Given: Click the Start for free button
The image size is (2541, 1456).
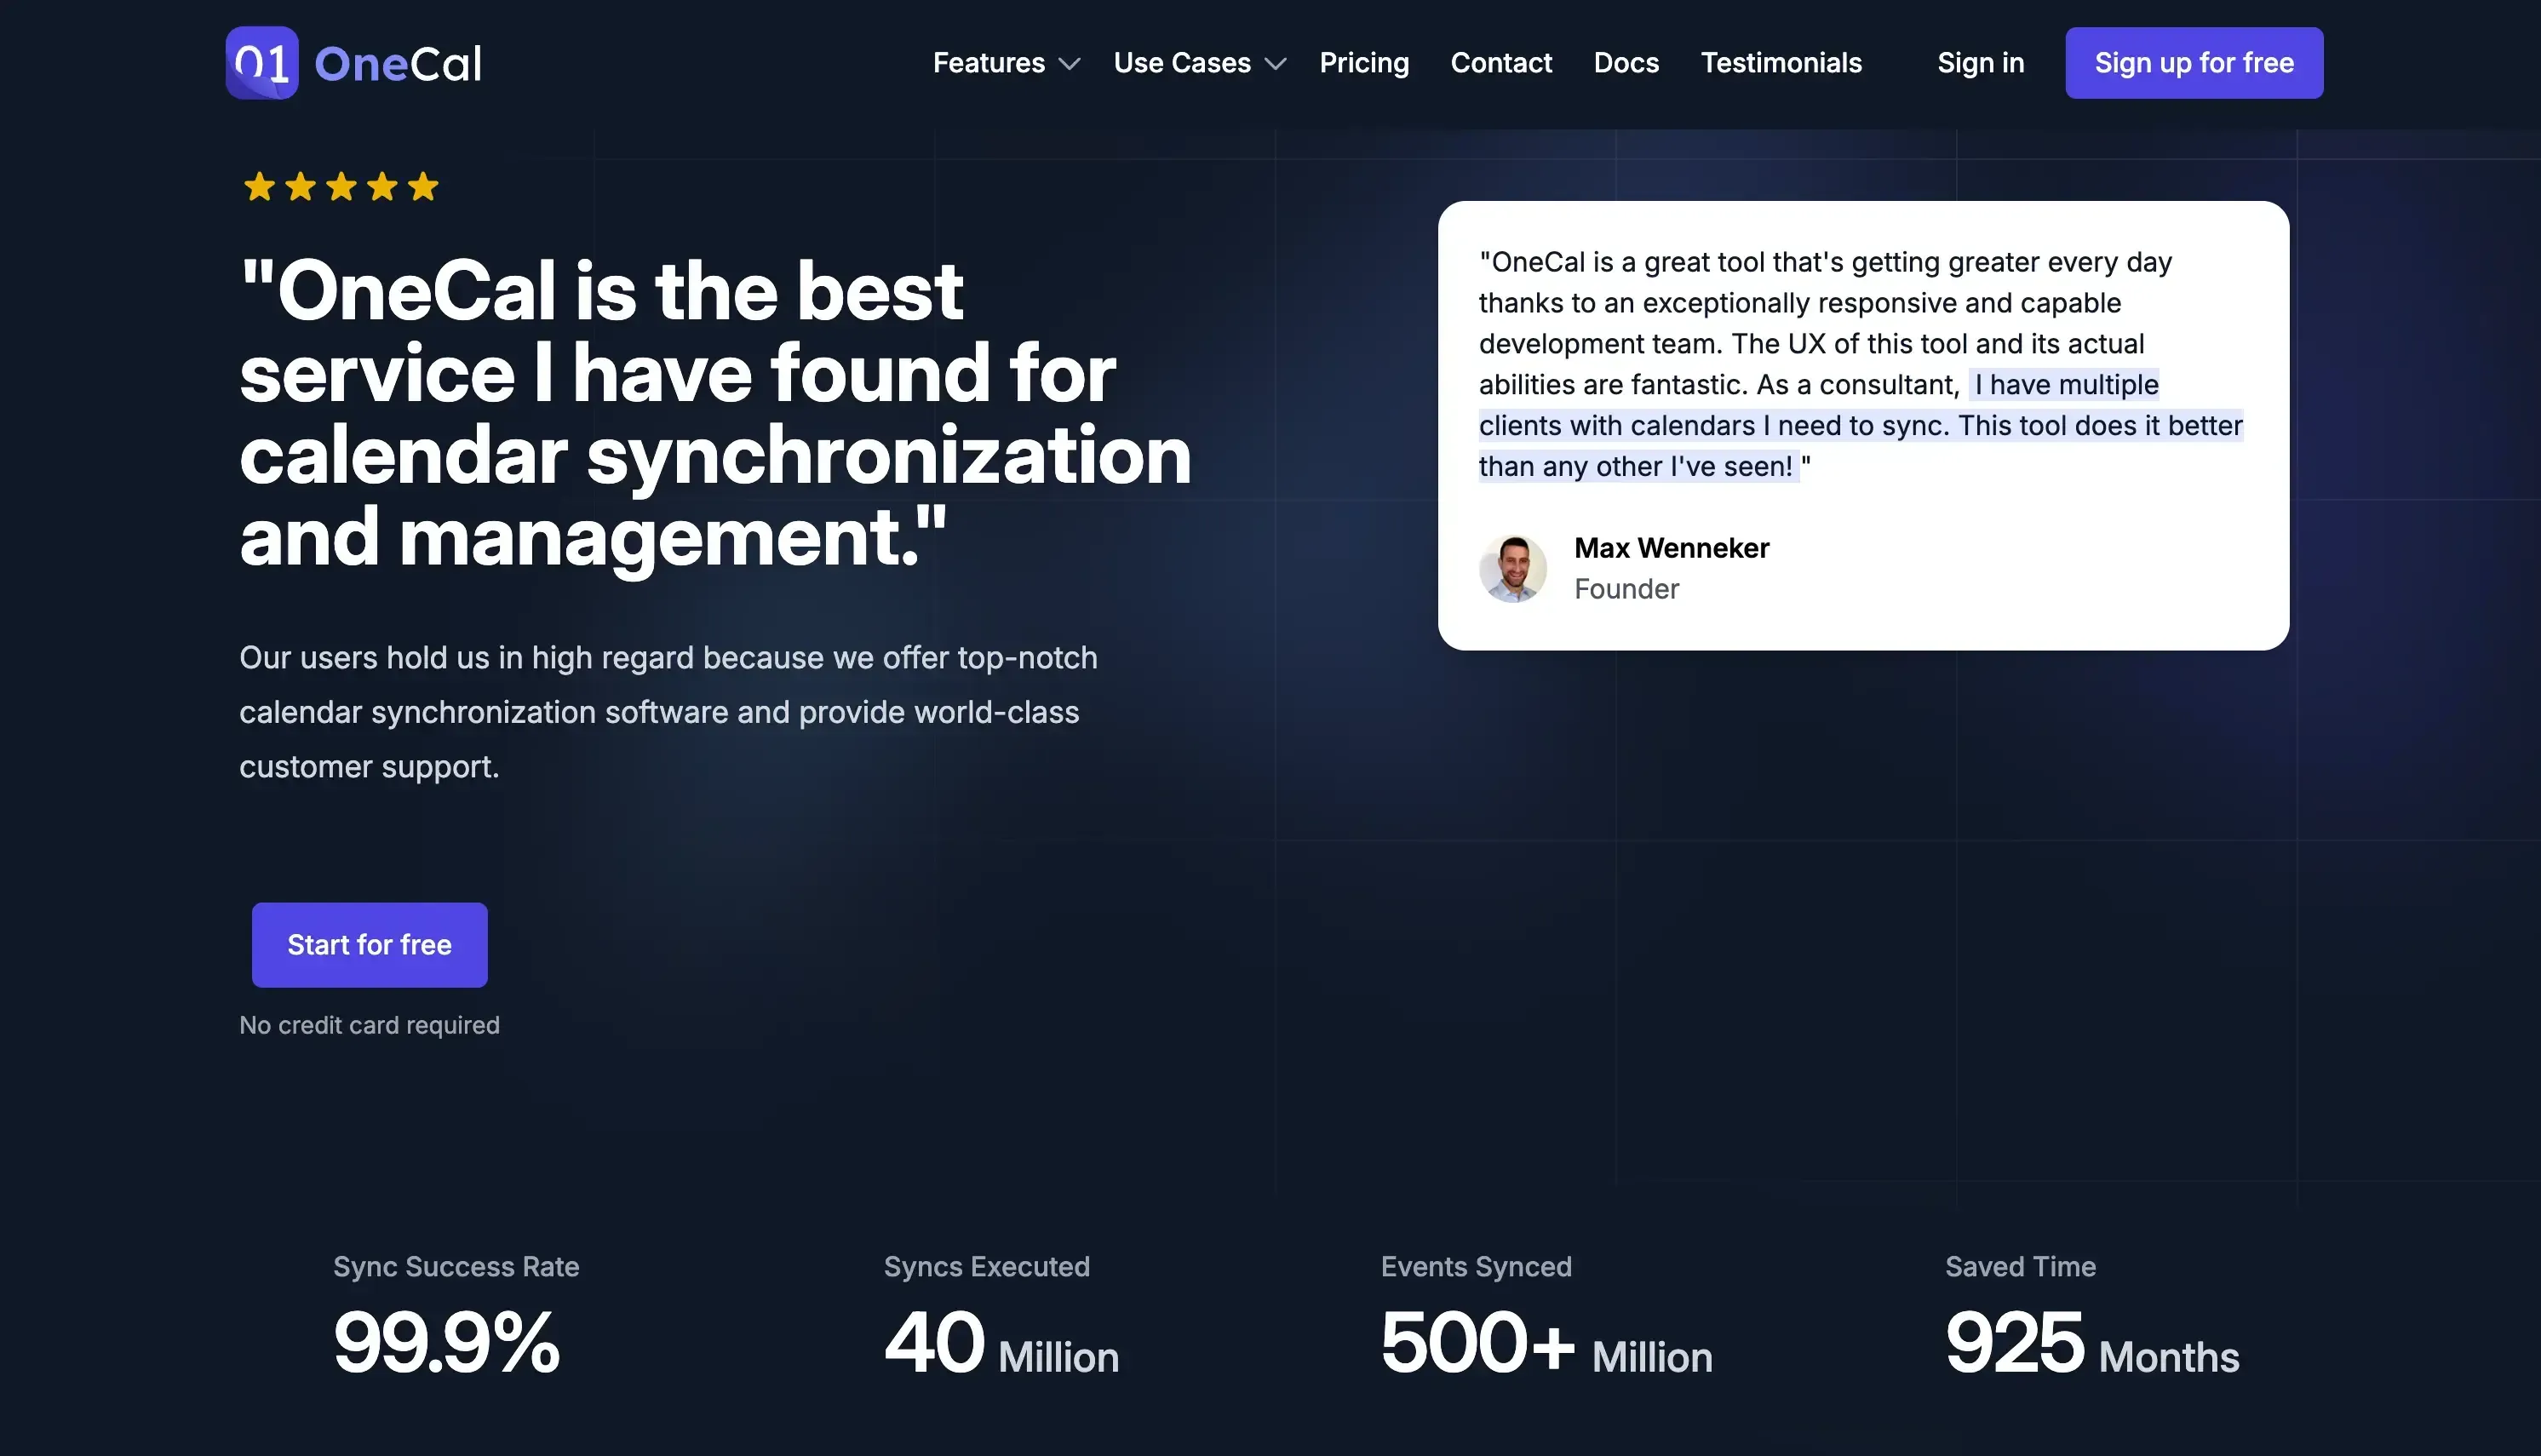Looking at the screenshot, I should click(369, 943).
